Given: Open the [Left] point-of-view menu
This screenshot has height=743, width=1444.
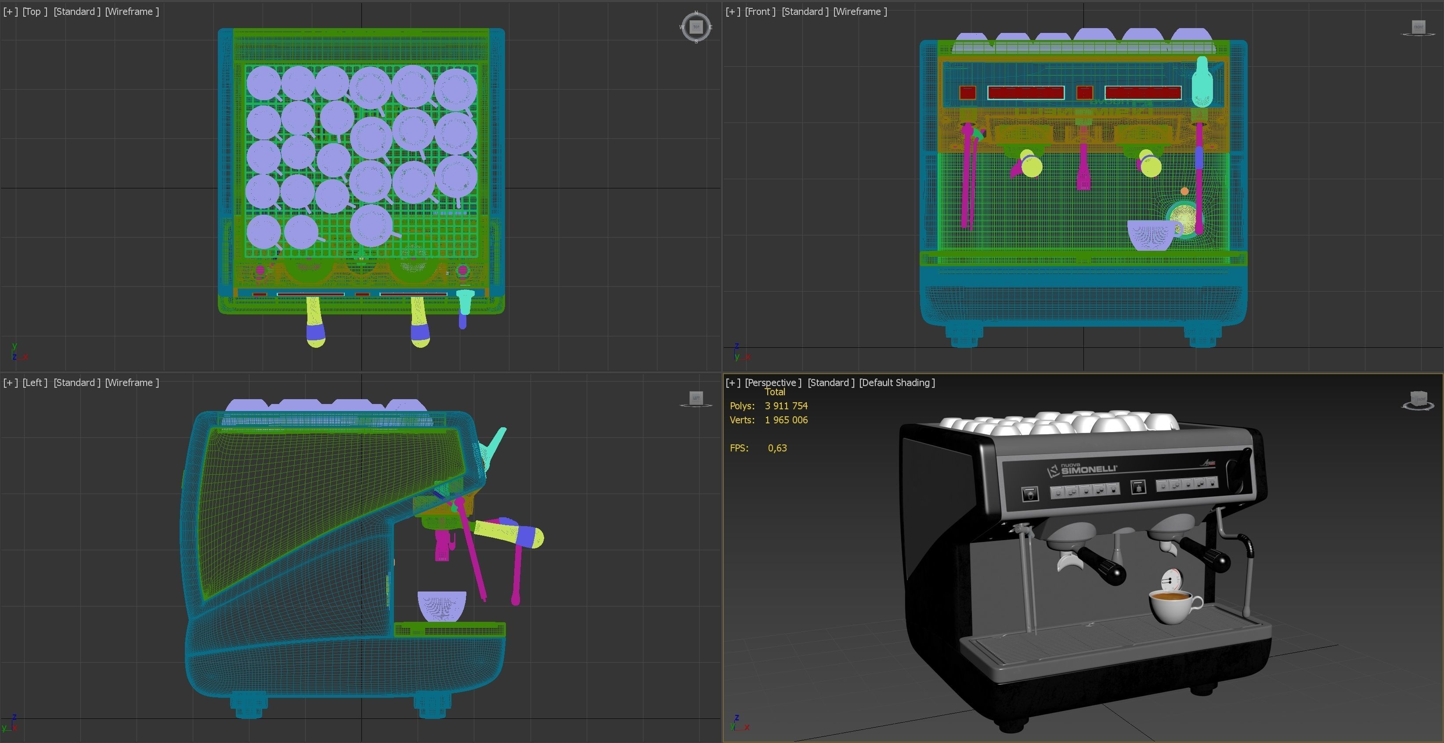Looking at the screenshot, I should click(35, 383).
